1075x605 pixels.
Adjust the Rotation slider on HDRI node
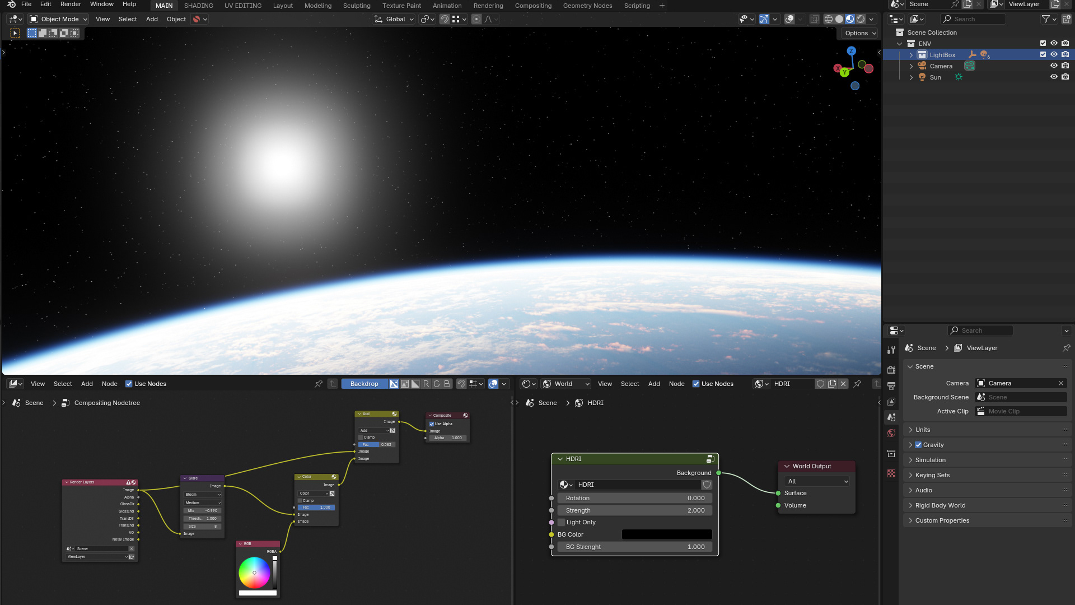635,498
